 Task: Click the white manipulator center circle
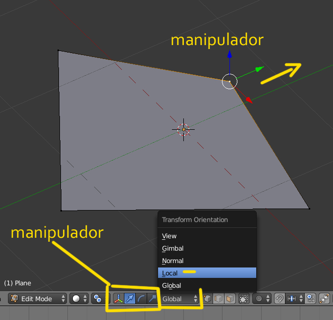coord(229,82)
